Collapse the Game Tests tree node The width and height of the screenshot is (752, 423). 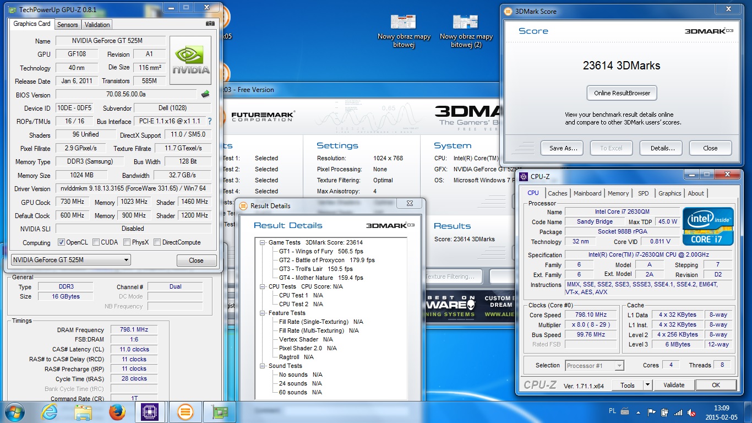(x=263, y=242)
